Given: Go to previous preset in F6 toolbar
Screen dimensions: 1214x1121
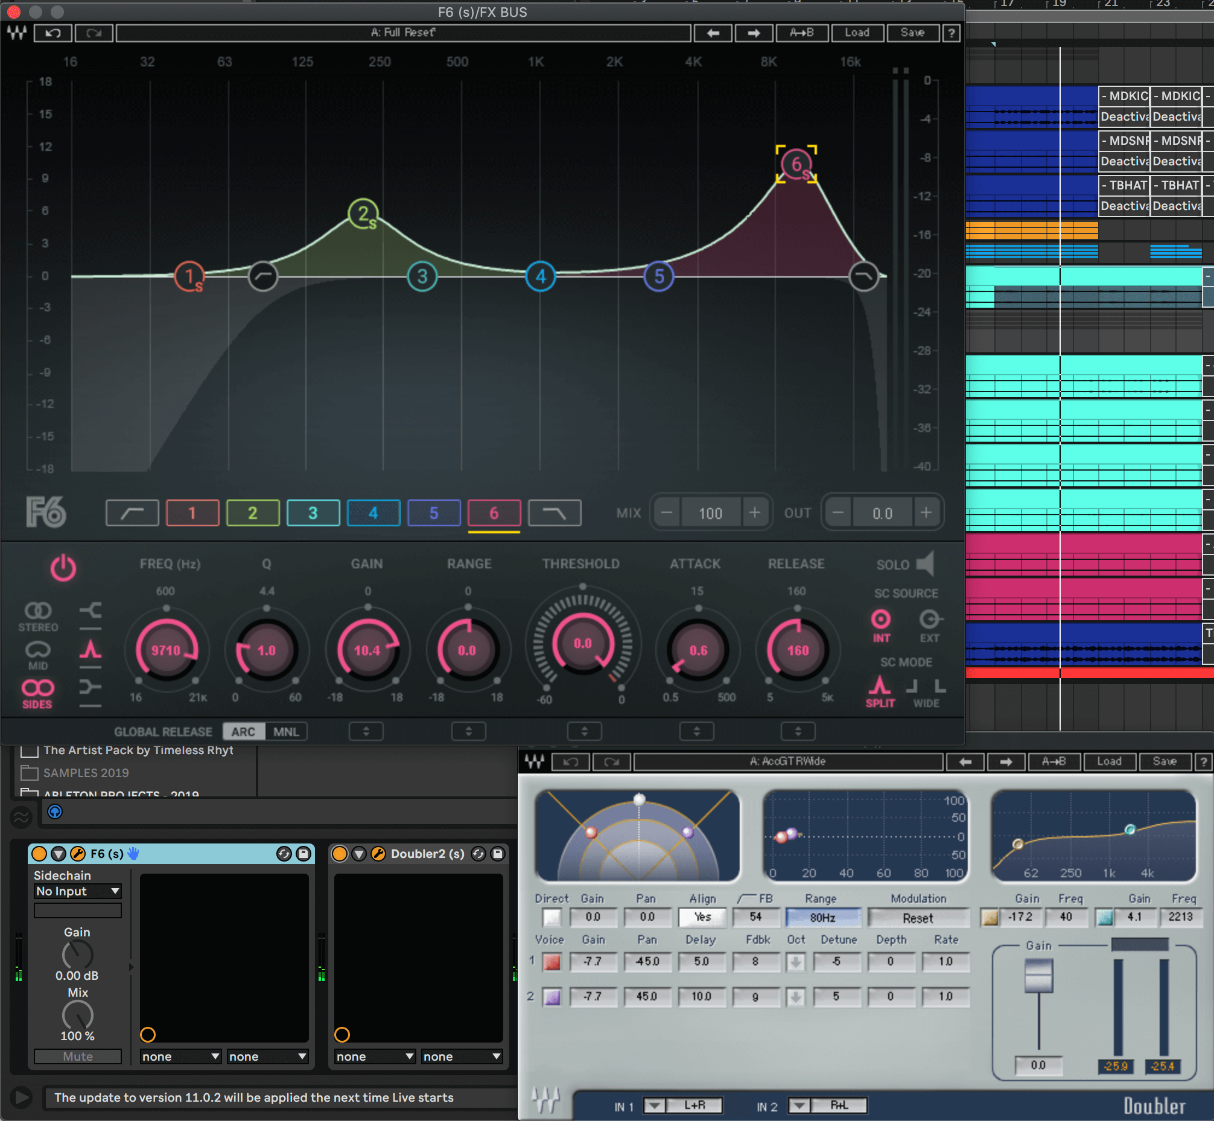Looking at the screenshot, I should tap(713, 33).
